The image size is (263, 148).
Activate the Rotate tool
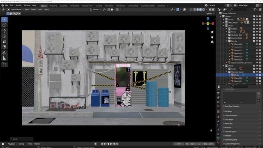[x=5, y=36]
